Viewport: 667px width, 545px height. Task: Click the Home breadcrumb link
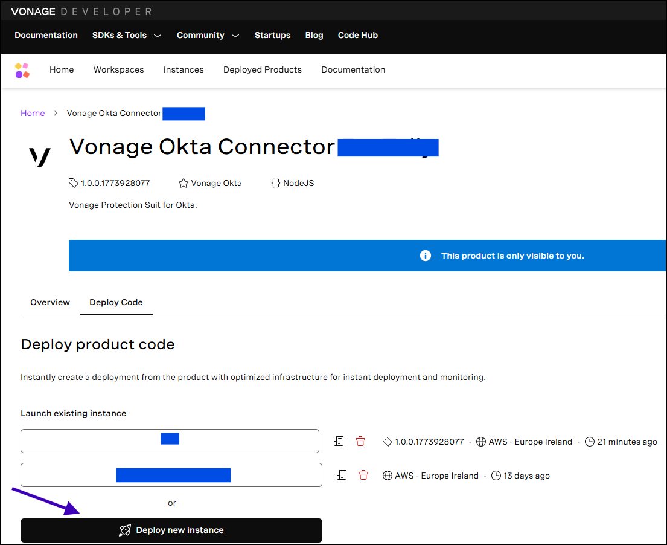(x=33, y=113)
